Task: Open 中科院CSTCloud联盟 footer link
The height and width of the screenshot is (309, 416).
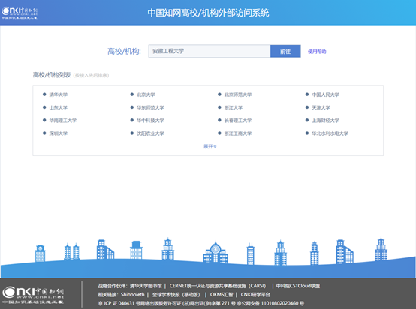Action: 298,286
